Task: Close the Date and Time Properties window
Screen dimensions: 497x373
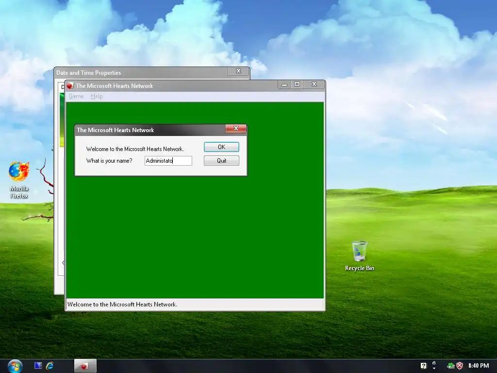Action: pyautogui.click(x=238, y=71)
